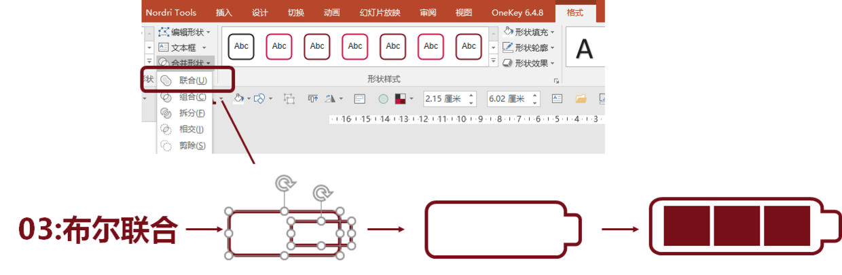The width and height of the screenshot is (842, 275).
Task: Click the group objects icon
Action: click(x=289, y=99)
